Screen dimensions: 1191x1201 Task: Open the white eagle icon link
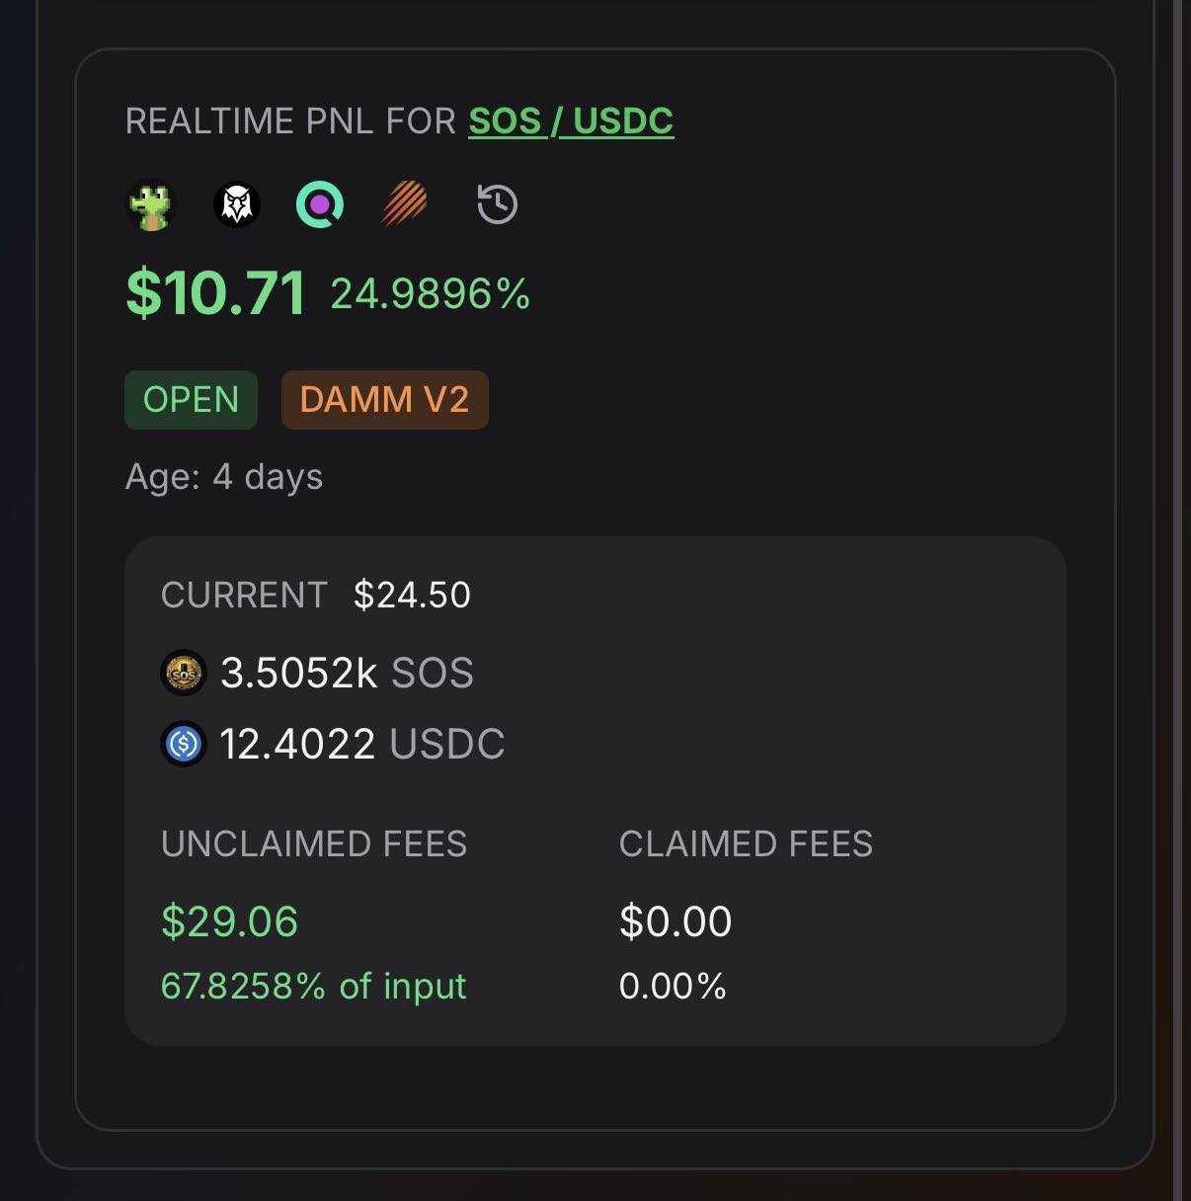click(x=237, y=205)
